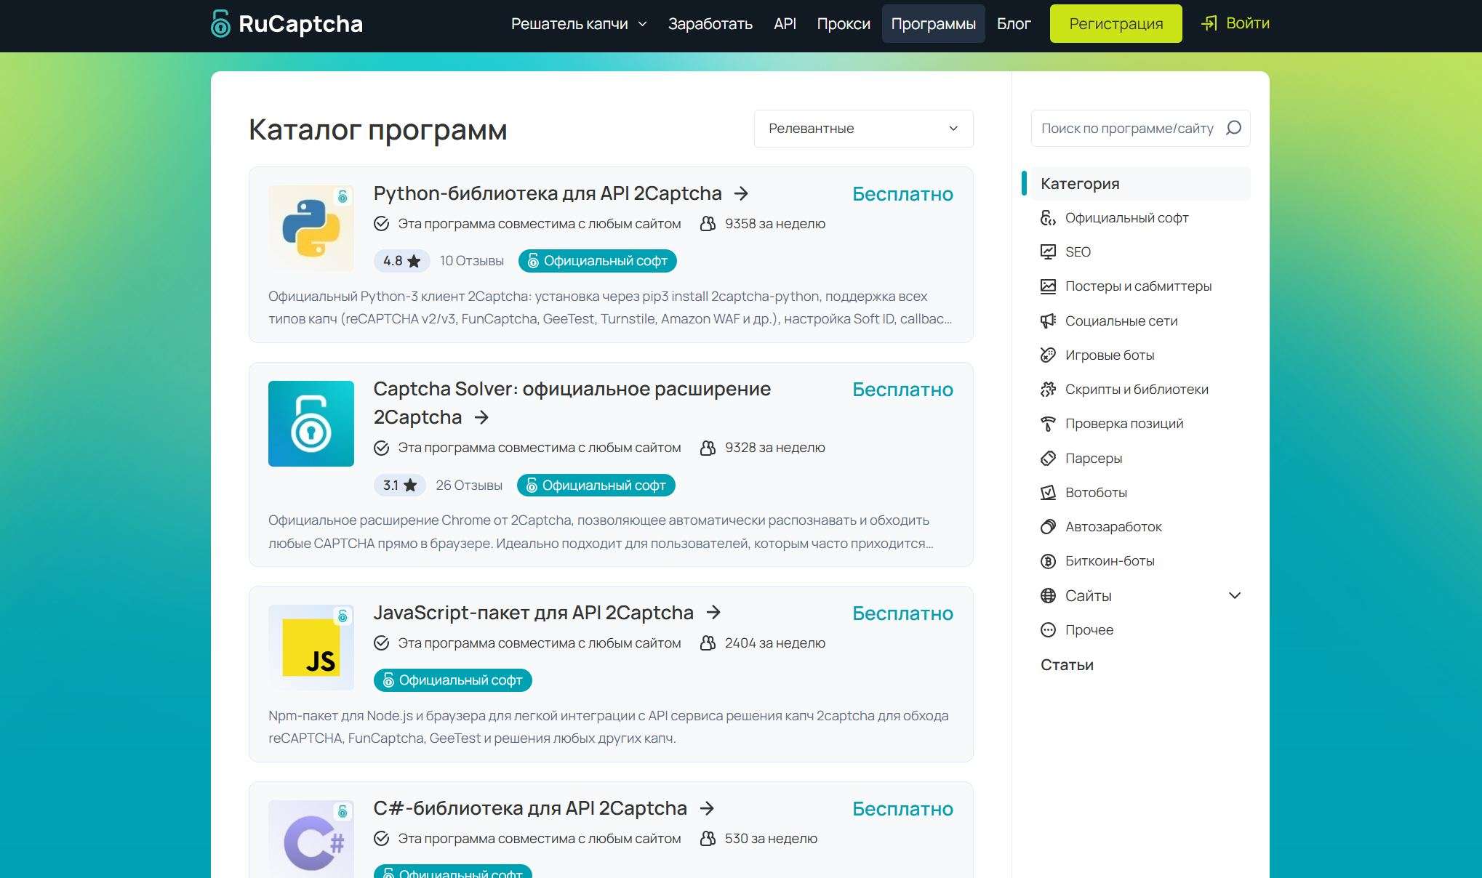Open the C#-библиотека для API 2Captcha link
Screen dimensions: 1482x878
tap(530, 808)
